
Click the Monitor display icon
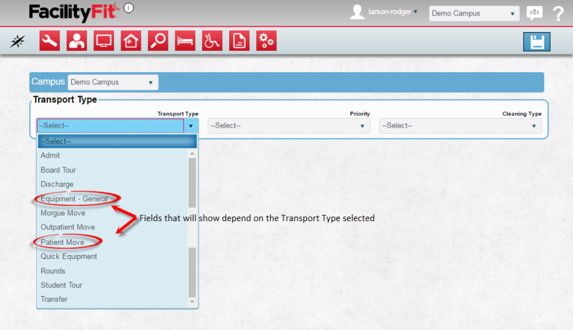pos(103,41)
